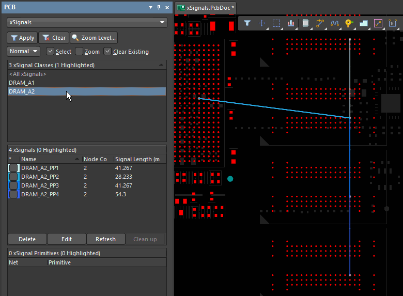Start Interactive Routing tool
This screenshot has height=296, width=403.
coord(320,23)
